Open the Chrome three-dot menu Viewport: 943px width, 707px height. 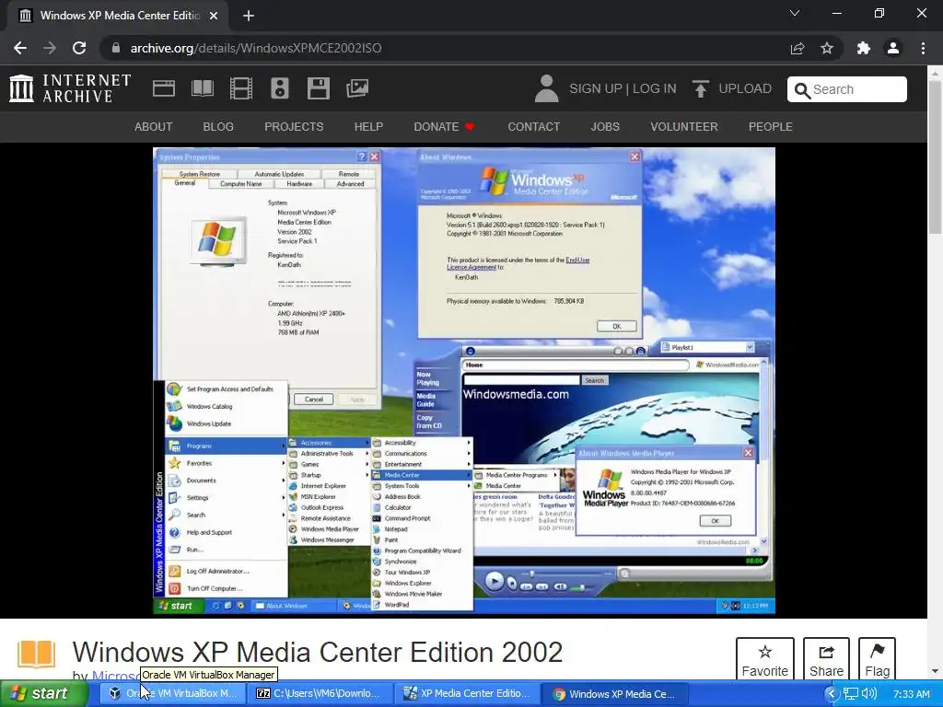click(x=923, y=48)
